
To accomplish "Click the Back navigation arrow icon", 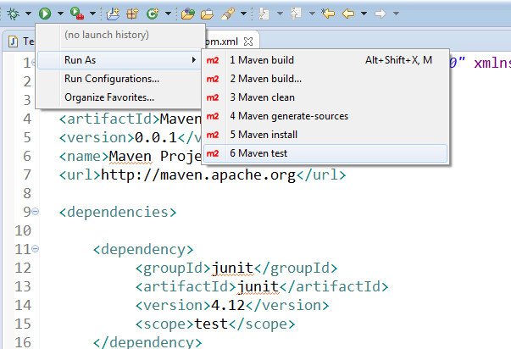I will pos(347,14).
